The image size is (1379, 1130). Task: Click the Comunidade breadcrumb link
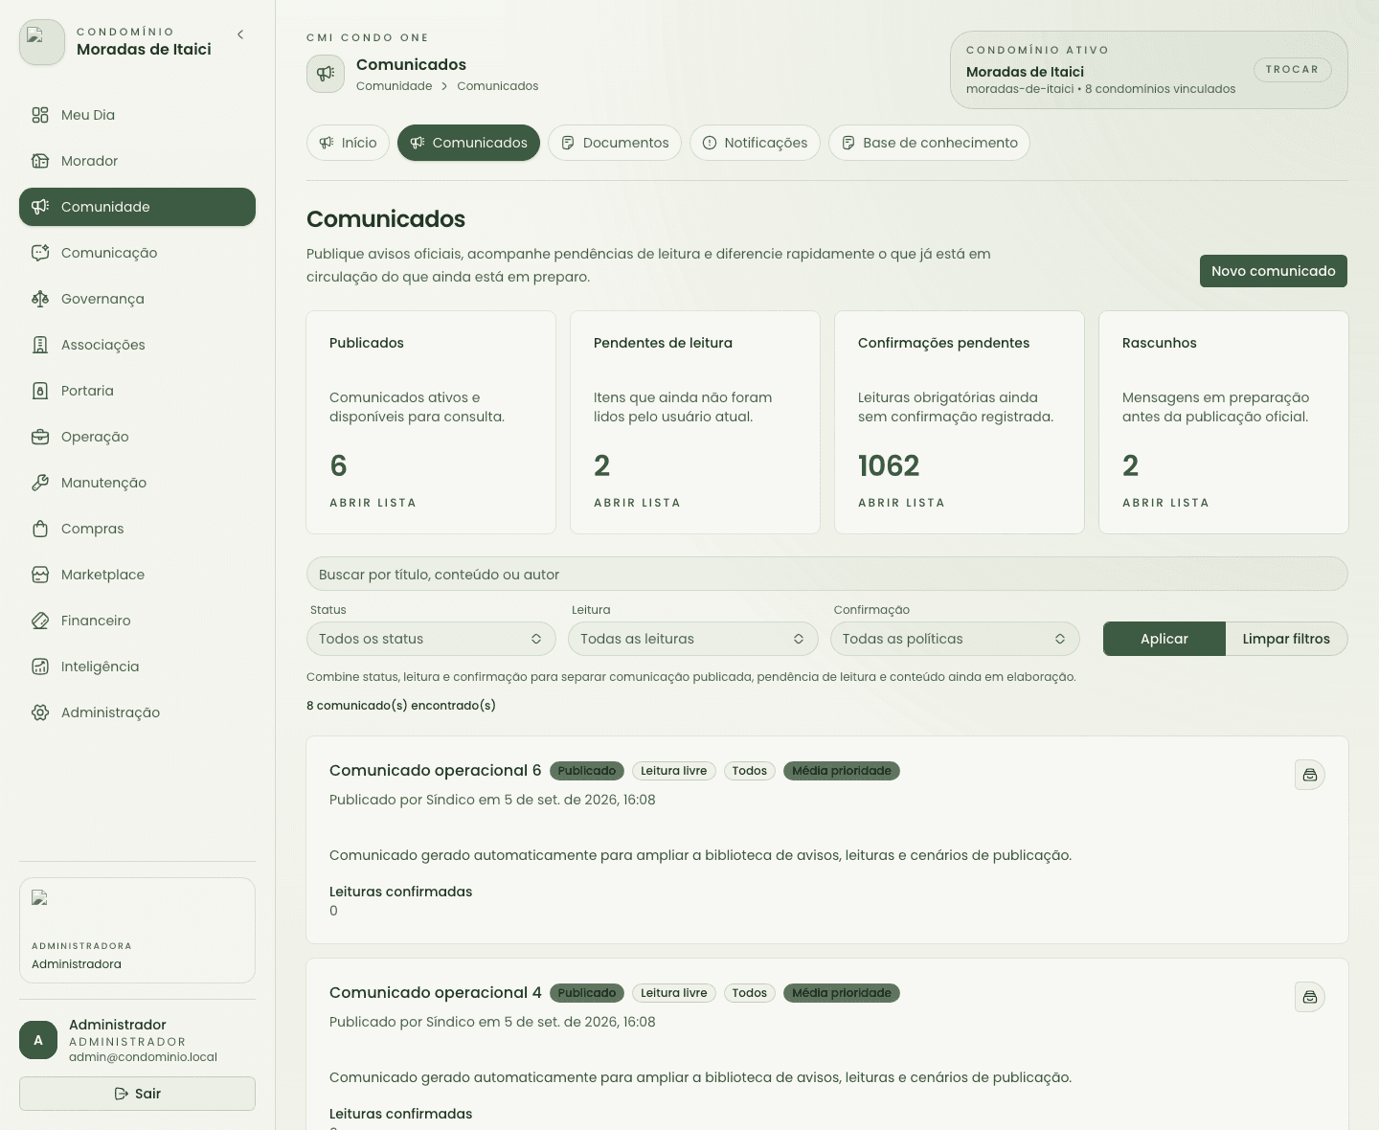(x=395, y=86)
